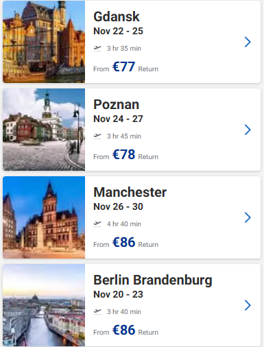This screenshot has height=347, width=264.
Task: Open the Manchester town hall photo
Action: tap(44, 217)
